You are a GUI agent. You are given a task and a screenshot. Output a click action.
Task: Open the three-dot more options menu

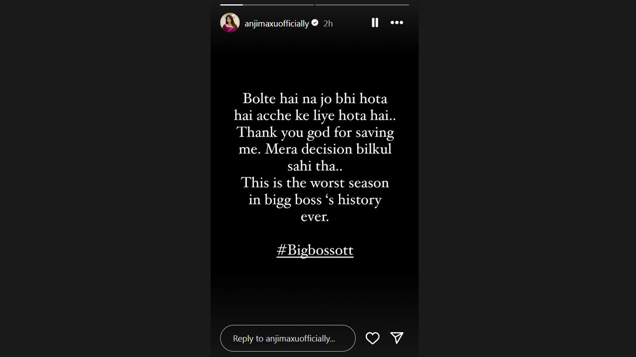pos(396,23)
